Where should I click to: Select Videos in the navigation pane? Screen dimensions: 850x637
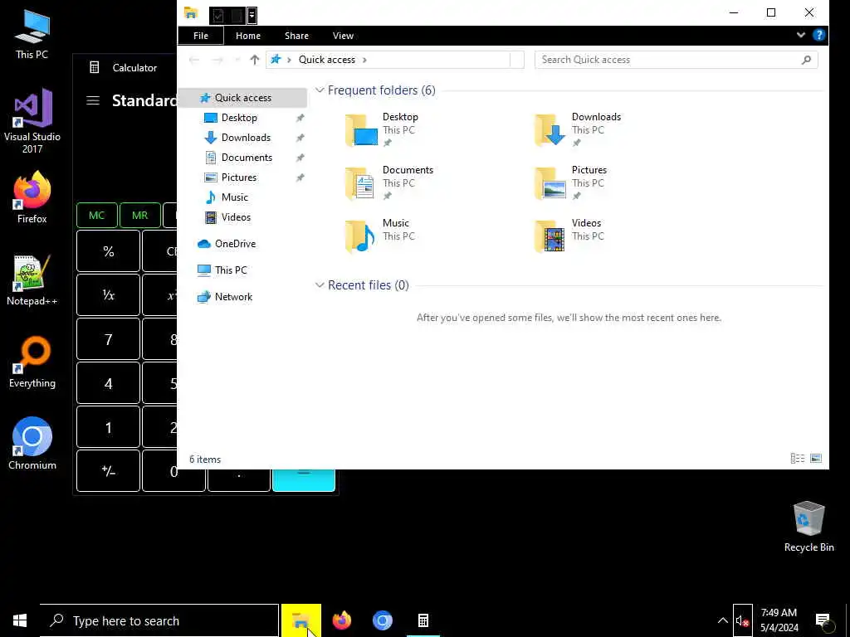click(235, 217)
